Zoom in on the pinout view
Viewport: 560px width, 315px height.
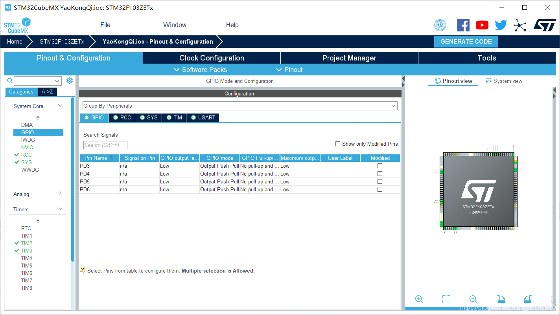pyautogui.click(x=419, y=299)
